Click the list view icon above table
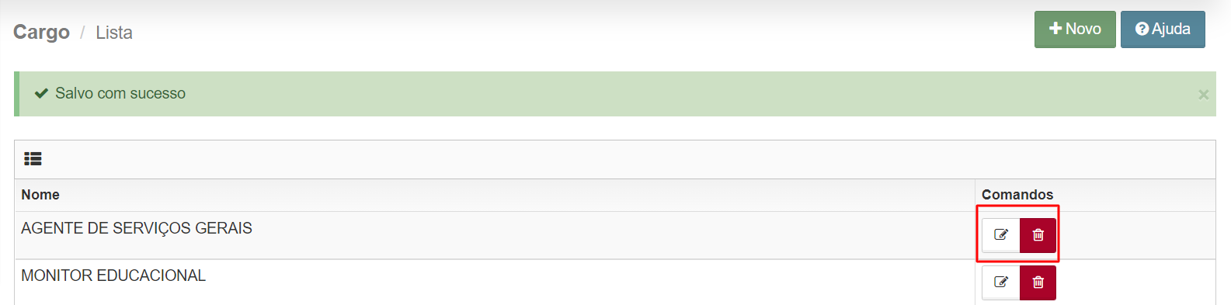The height and width of the screenshot is (305, 1231). [33, 159]
